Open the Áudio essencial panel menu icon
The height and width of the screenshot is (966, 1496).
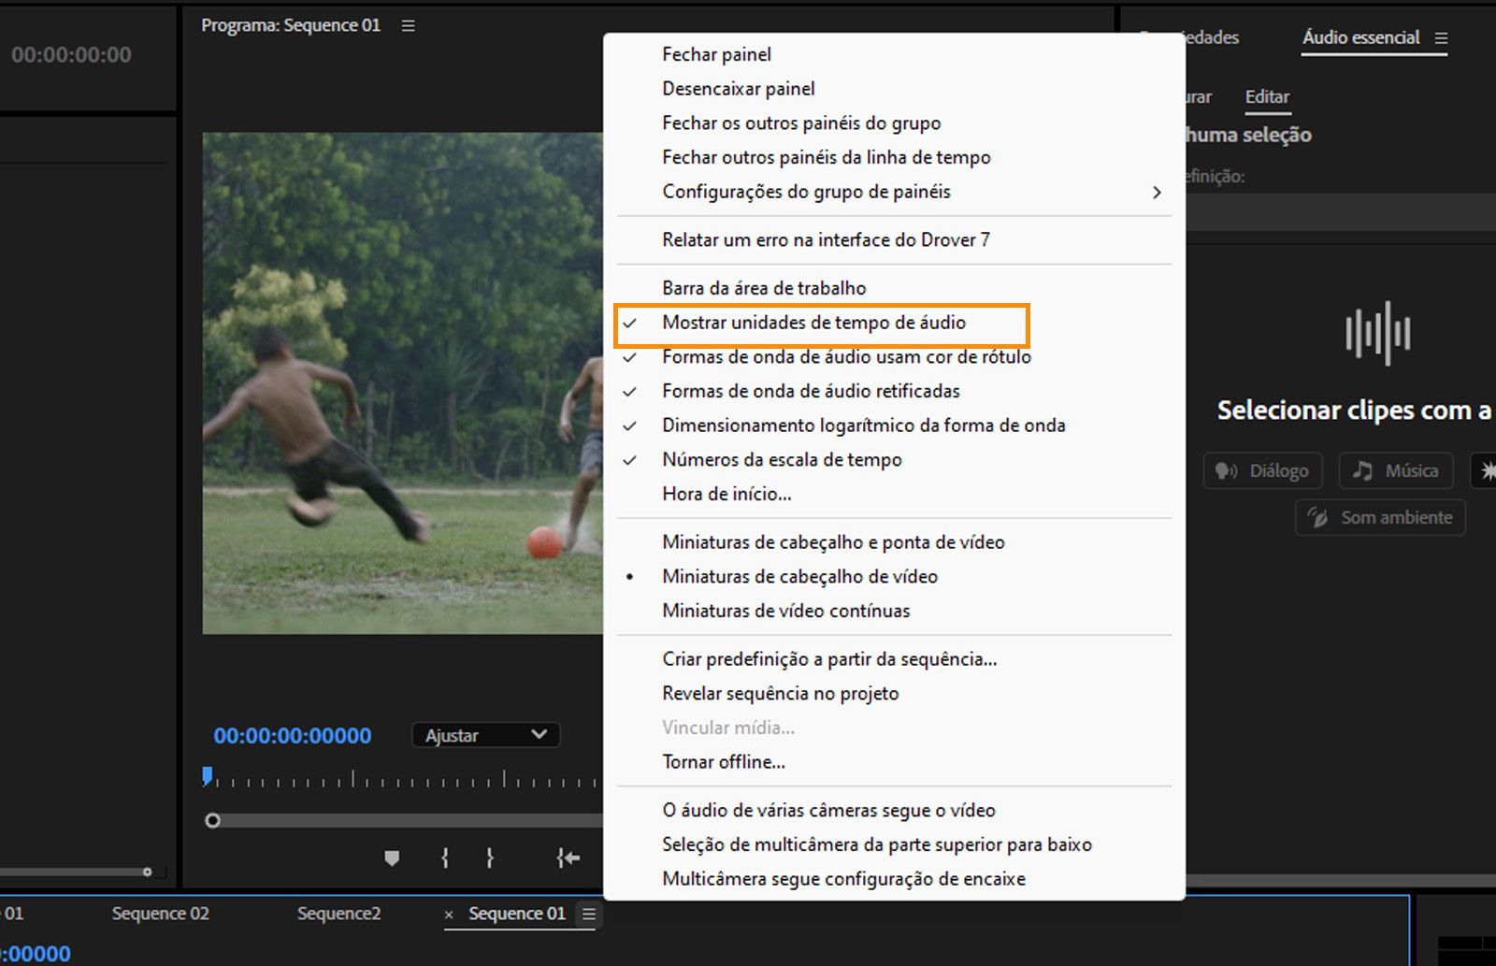click(x=1440, y=38)
